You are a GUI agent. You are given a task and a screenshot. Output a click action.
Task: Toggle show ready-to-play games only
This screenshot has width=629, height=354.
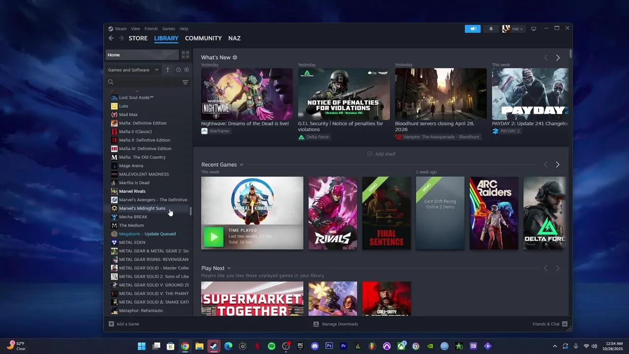click(x=186, y=70)
